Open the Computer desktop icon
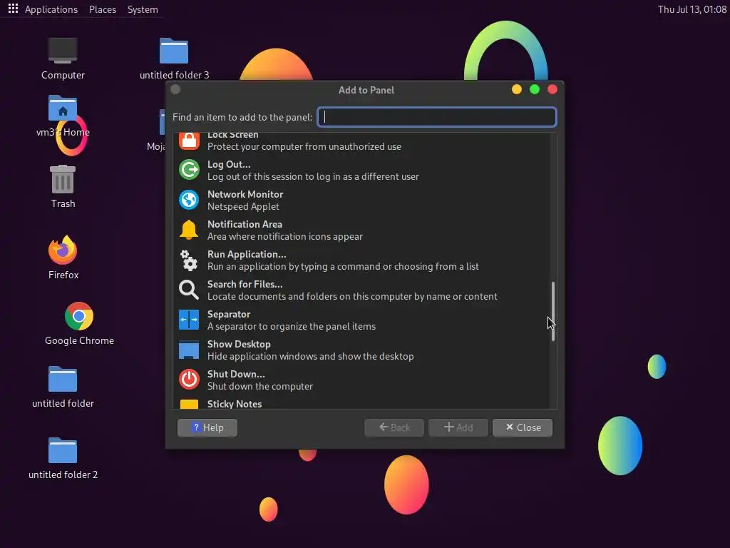730x548 pixels. (63, 51)
